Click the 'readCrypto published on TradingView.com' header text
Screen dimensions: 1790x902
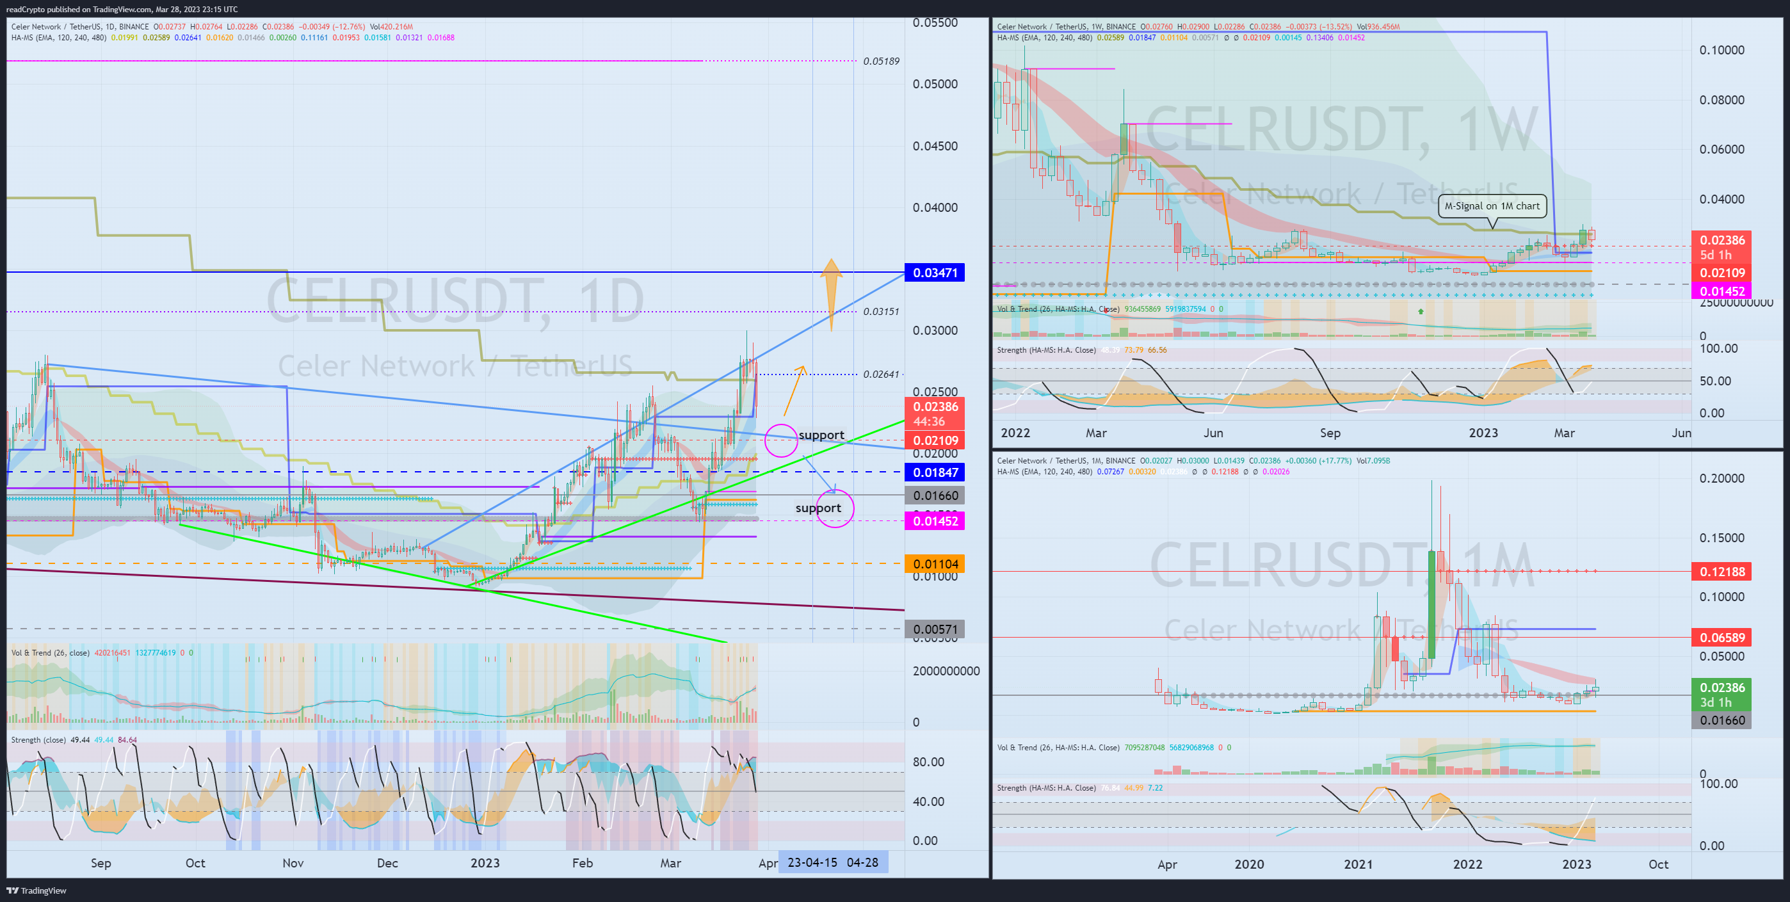(79, 9)
